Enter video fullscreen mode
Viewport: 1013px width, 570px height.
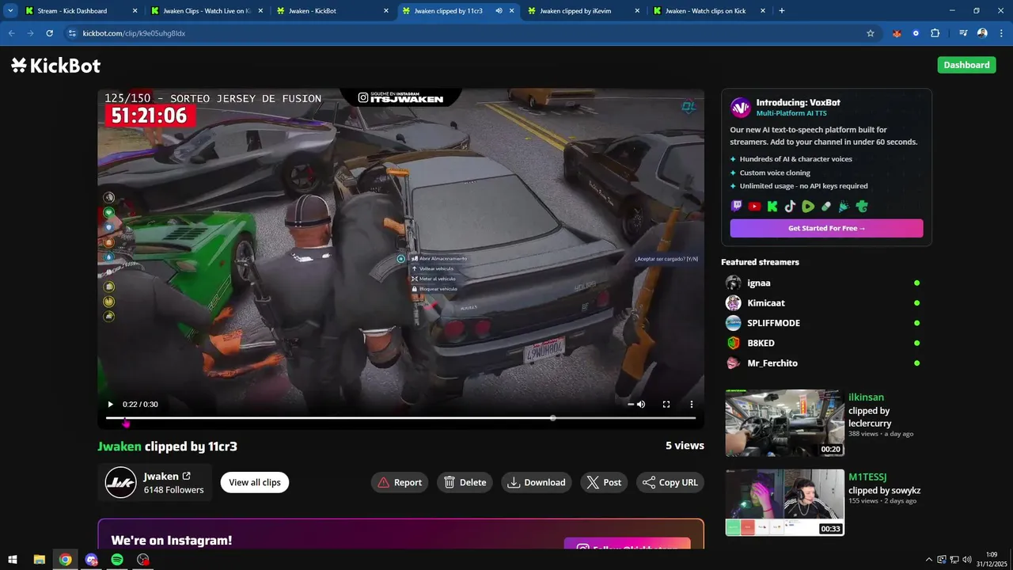[666, 405]
